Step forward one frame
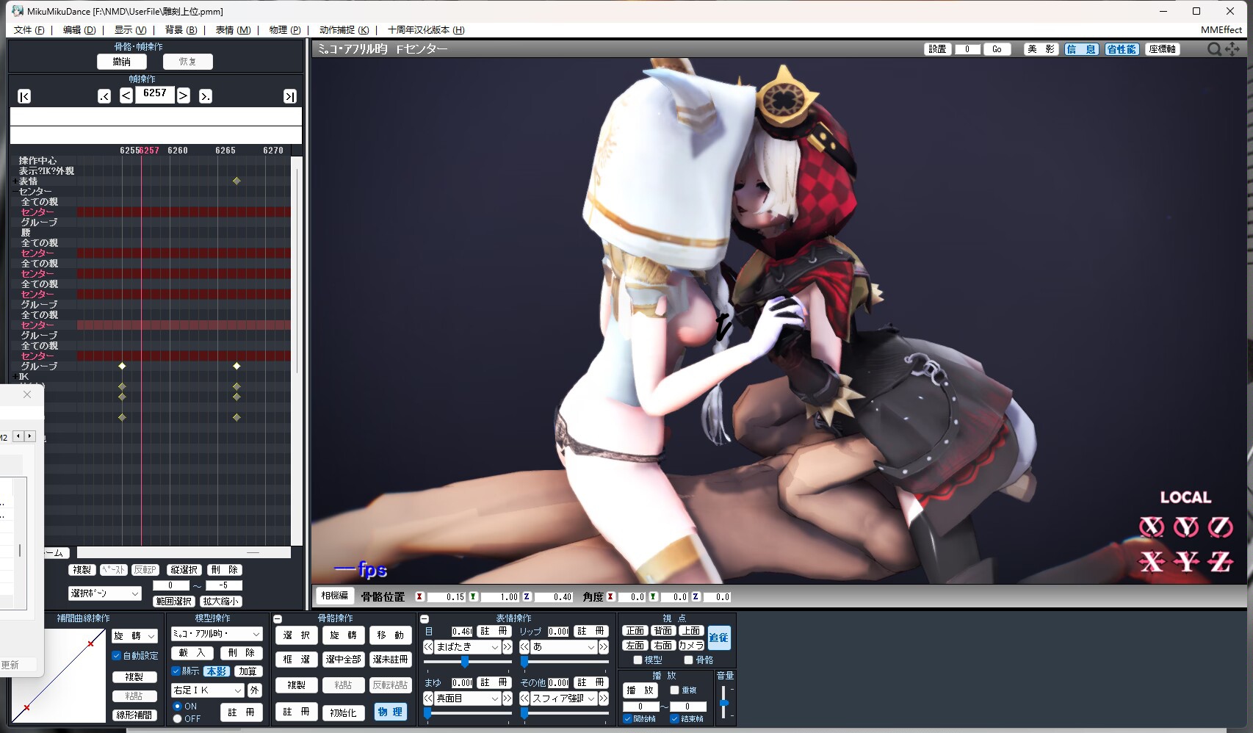The image size is (1253, 733). click(184, 95)
